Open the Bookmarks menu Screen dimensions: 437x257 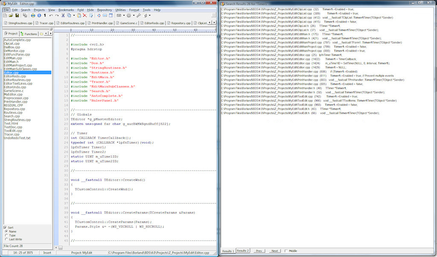point(66,10)
